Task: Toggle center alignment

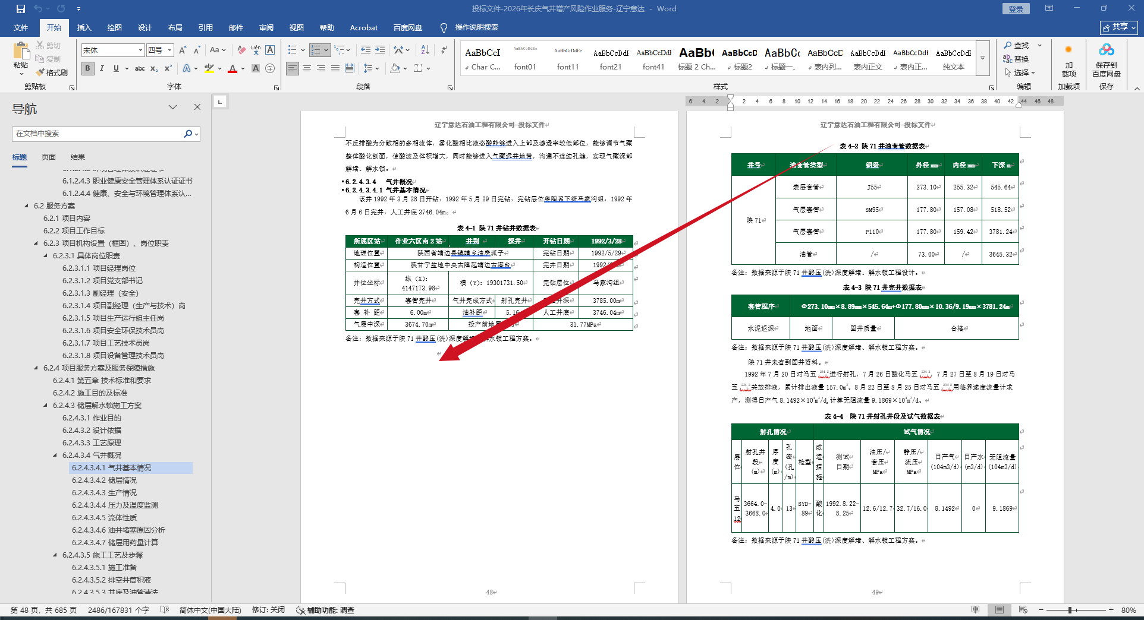Action: (x=307, y=68)
